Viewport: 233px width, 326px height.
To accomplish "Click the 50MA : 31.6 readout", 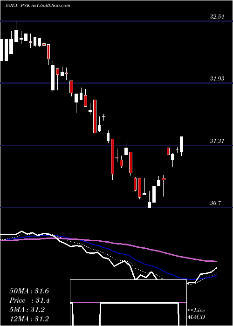I will [x=29, y=291].
